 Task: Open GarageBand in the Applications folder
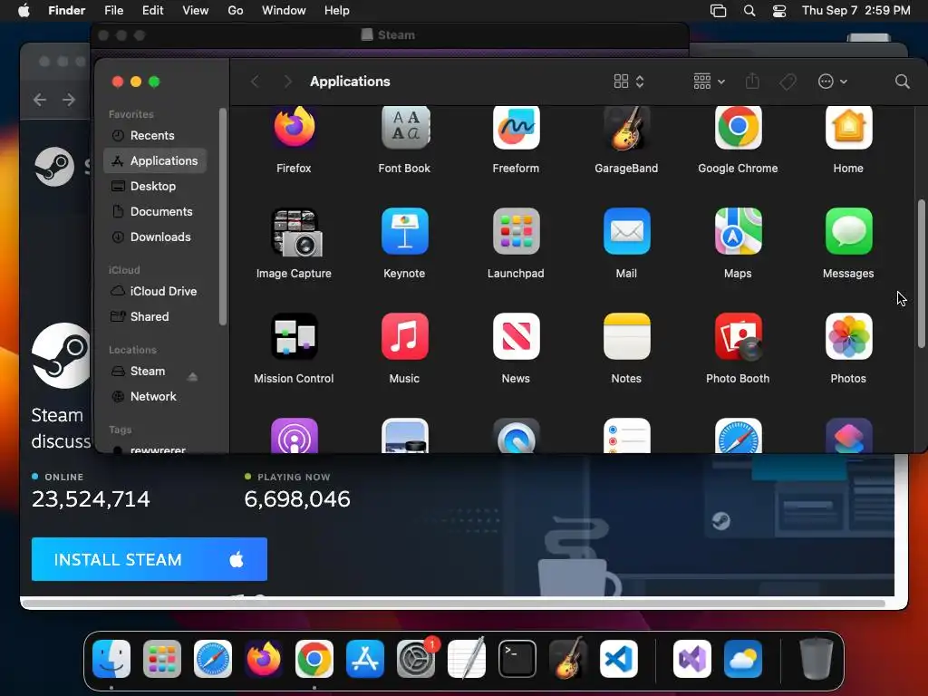[x=627, y=127]
